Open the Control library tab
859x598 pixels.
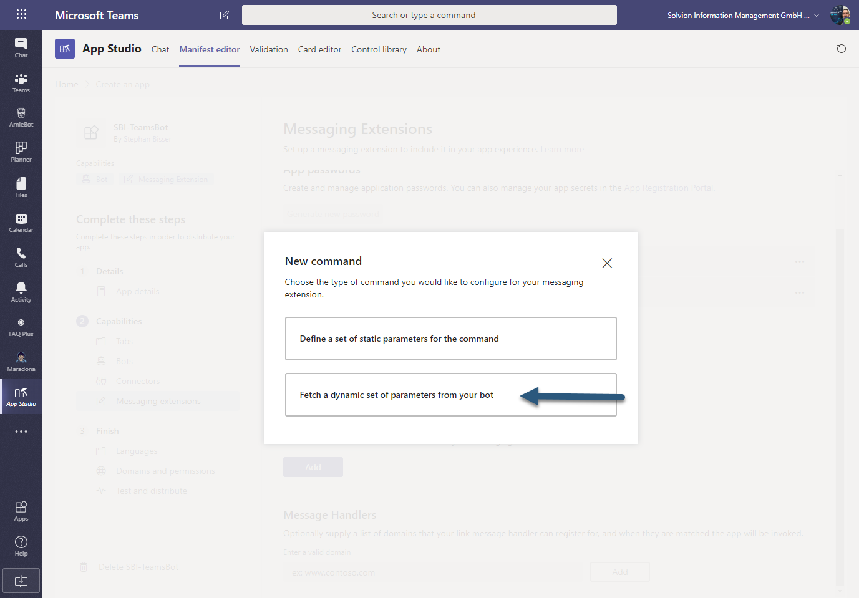[379, 49]
